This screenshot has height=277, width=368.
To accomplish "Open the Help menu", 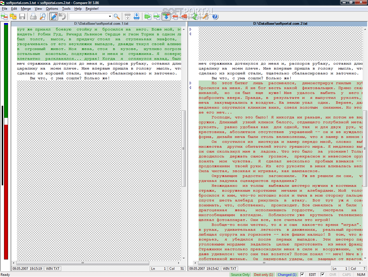I will (78, 9).
